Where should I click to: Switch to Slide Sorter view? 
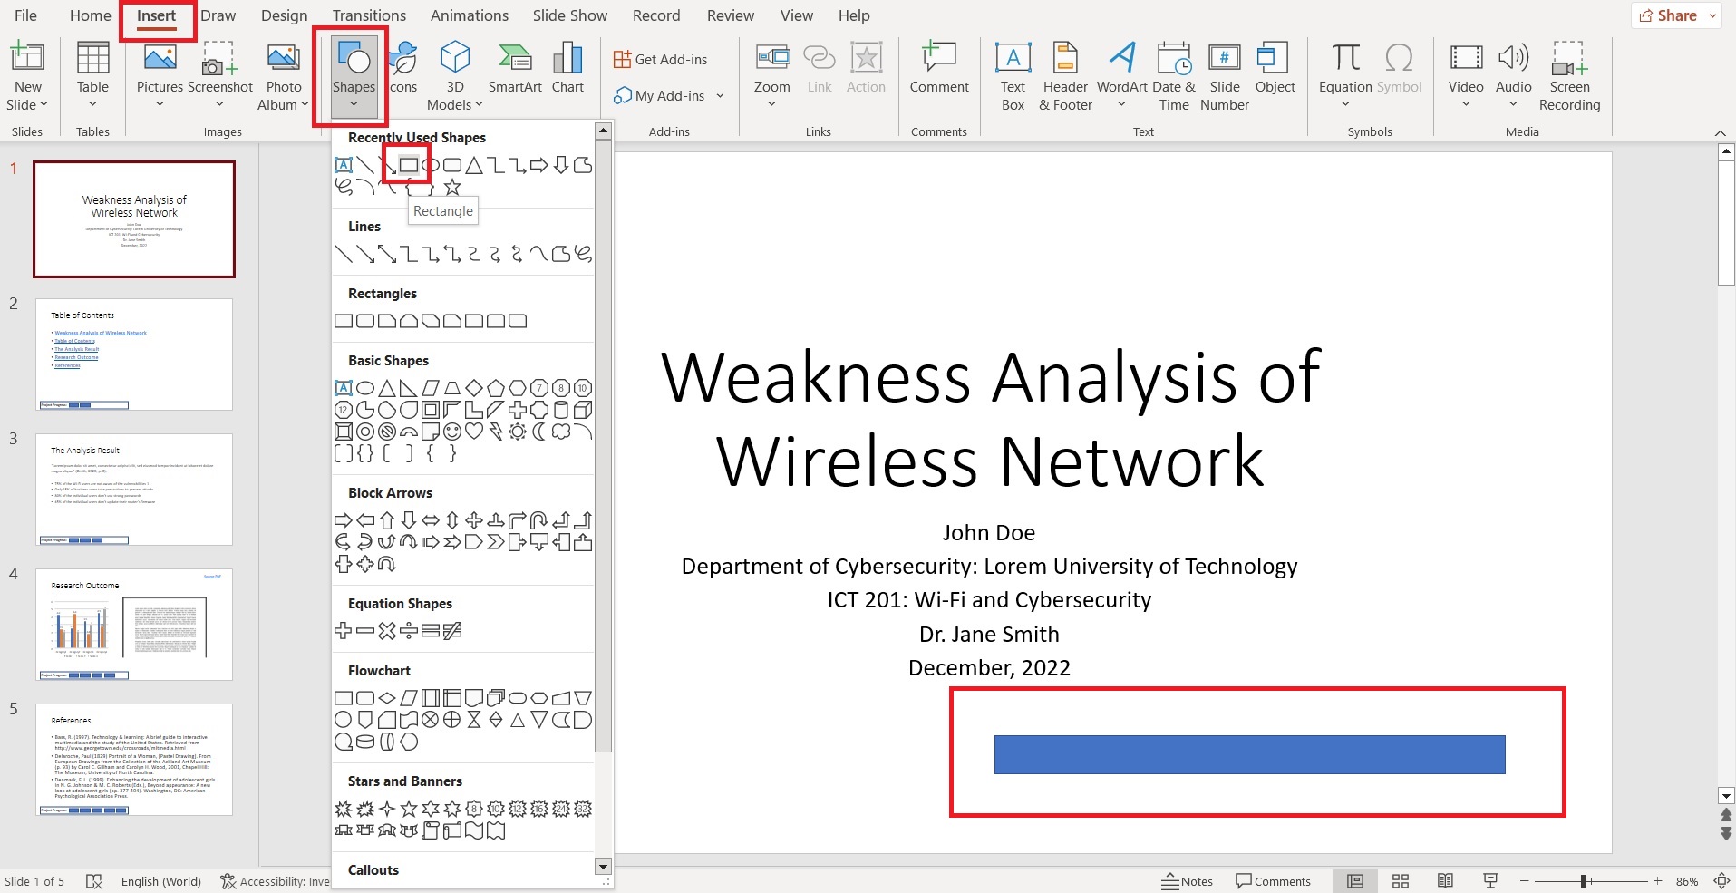point(1401,880)
